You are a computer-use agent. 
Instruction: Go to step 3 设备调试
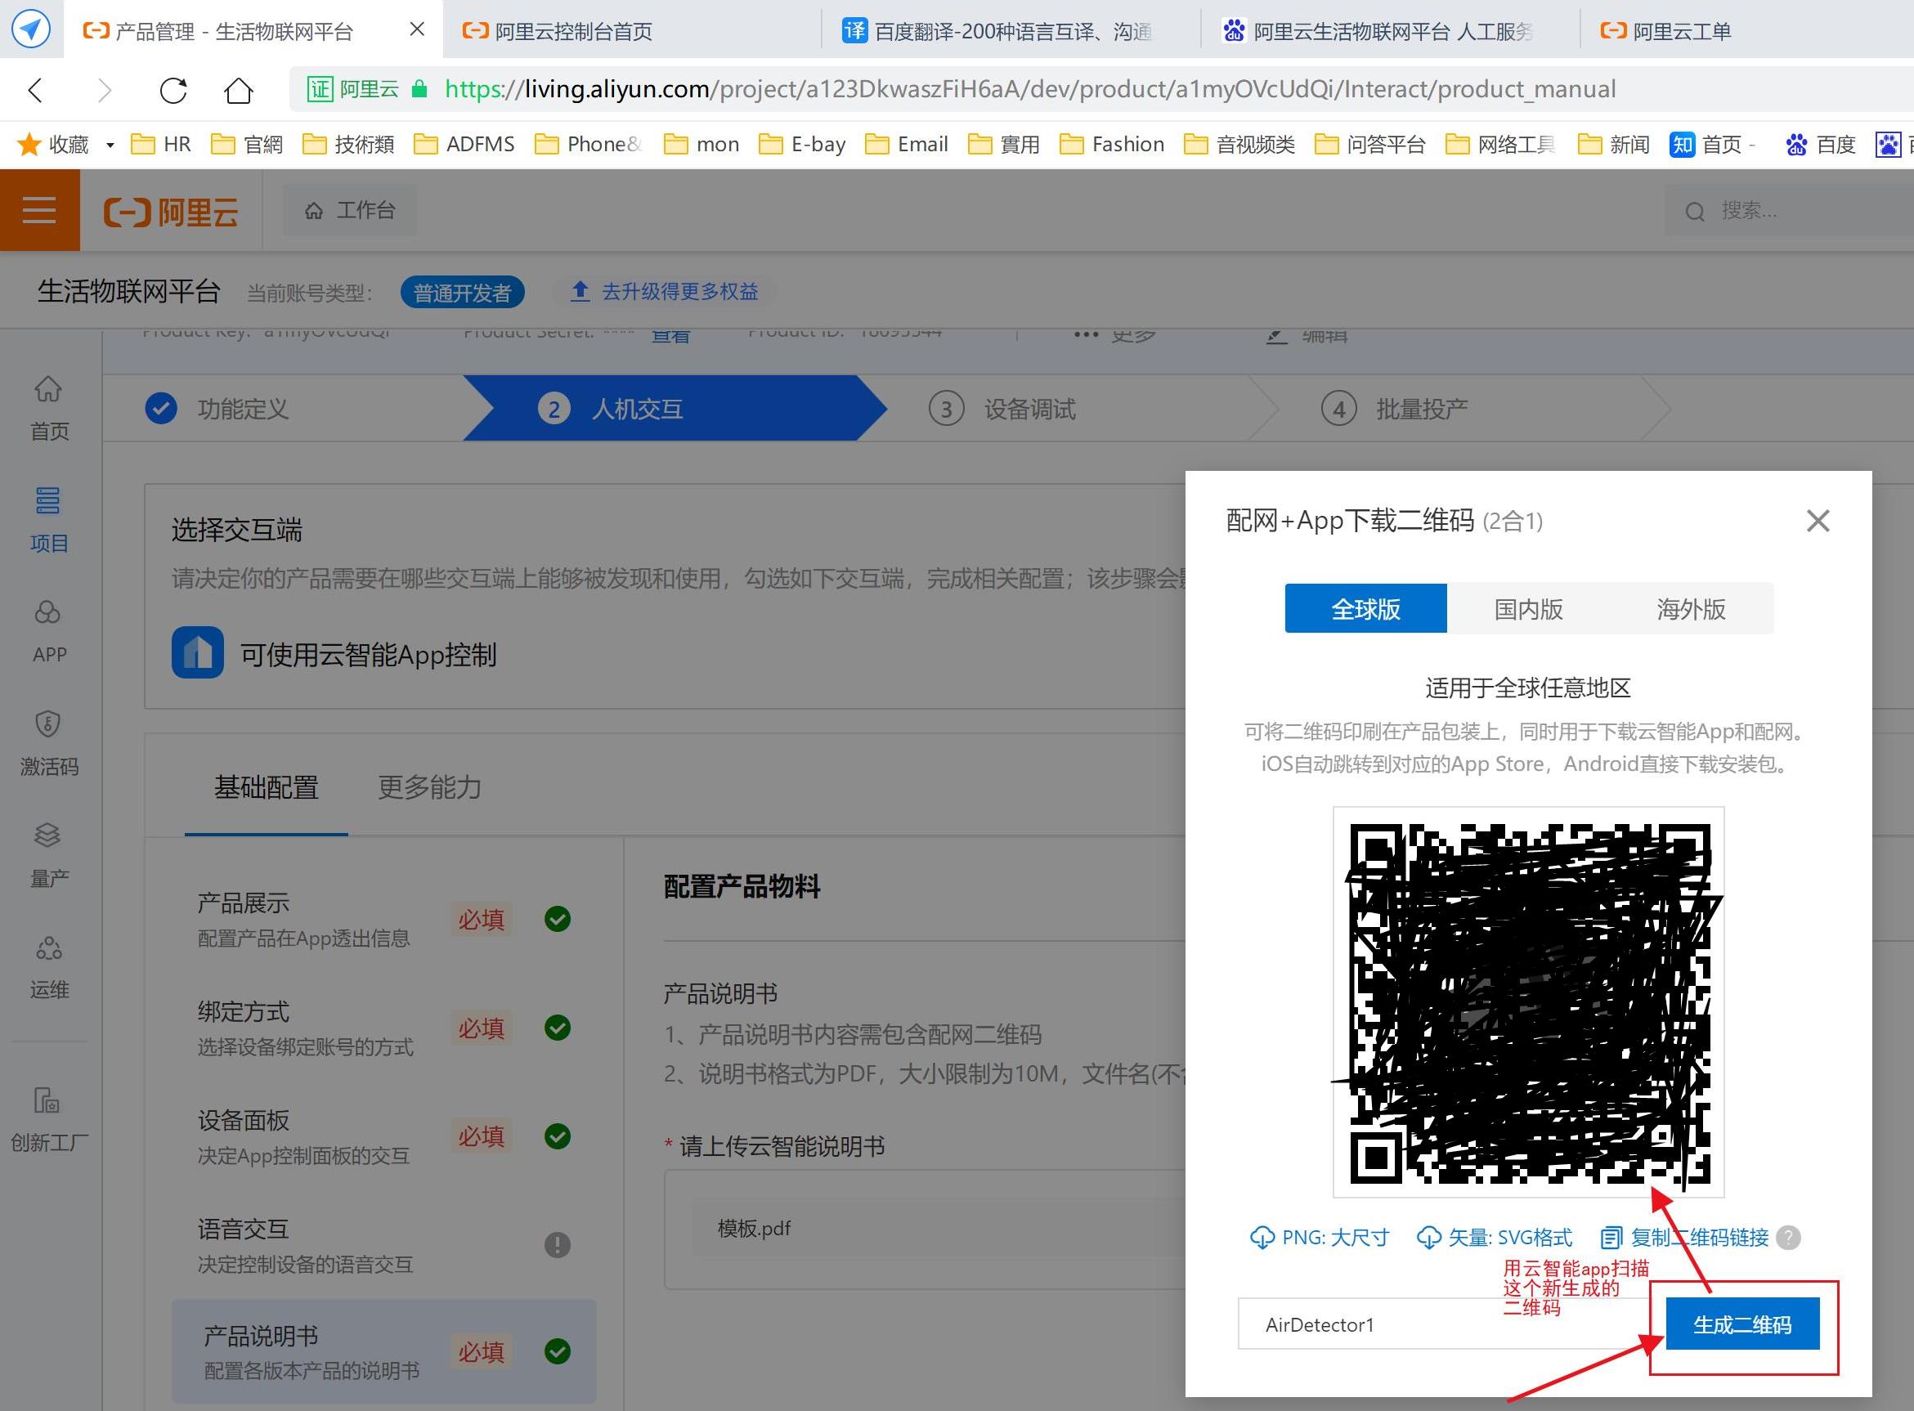coord(1003,409)
